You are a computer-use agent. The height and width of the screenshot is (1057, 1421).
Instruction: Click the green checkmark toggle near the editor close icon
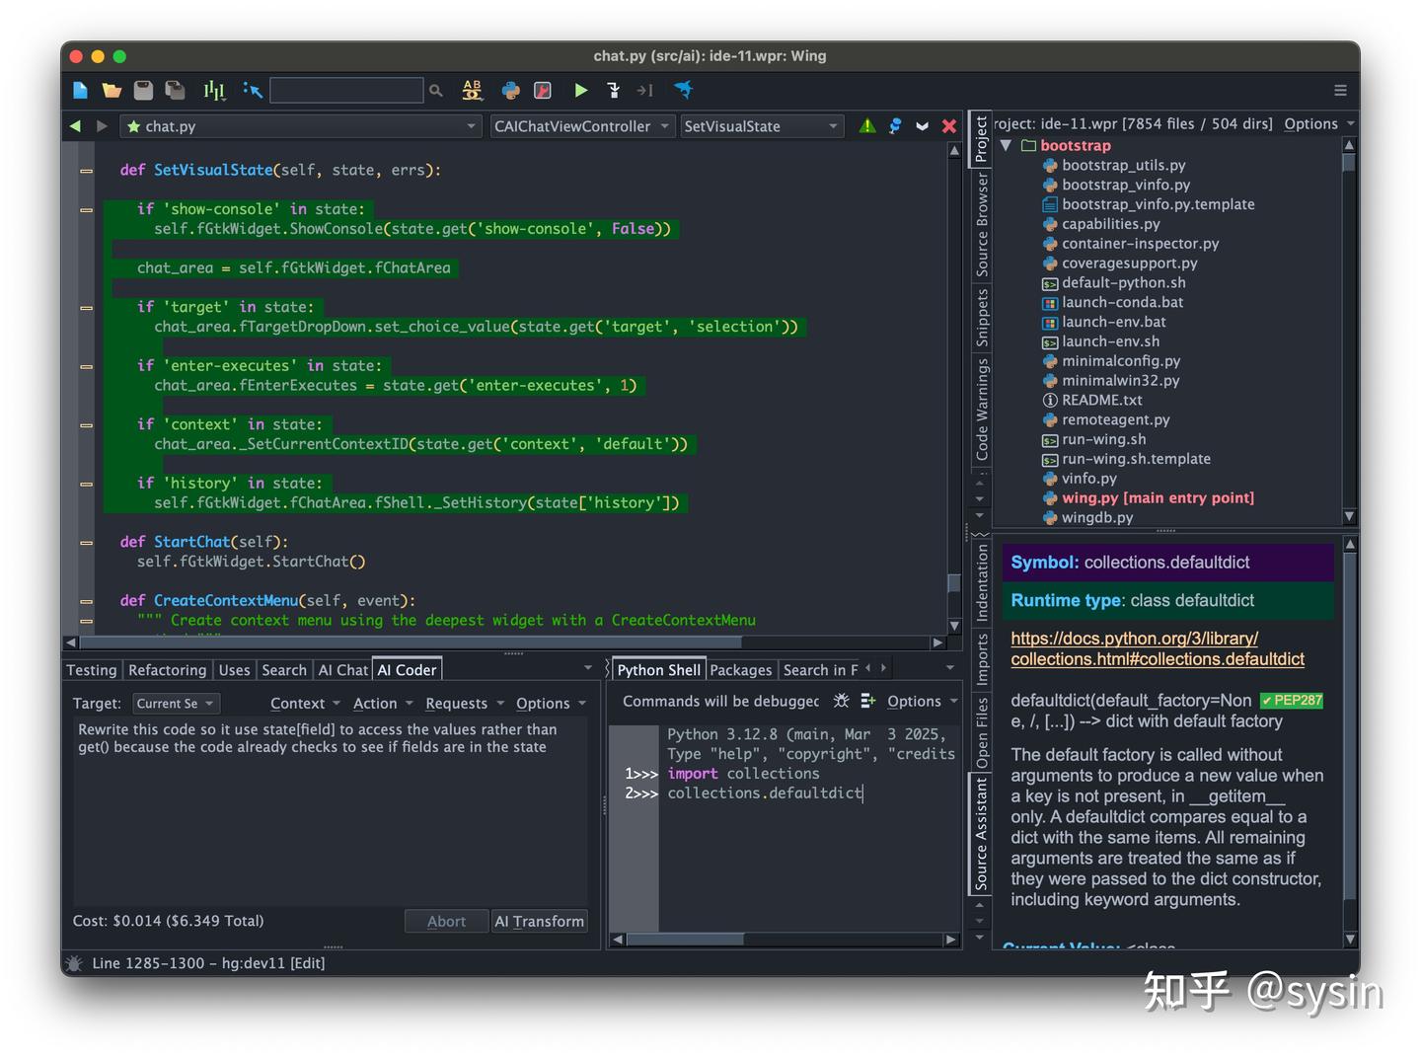(x=921, y=126)
